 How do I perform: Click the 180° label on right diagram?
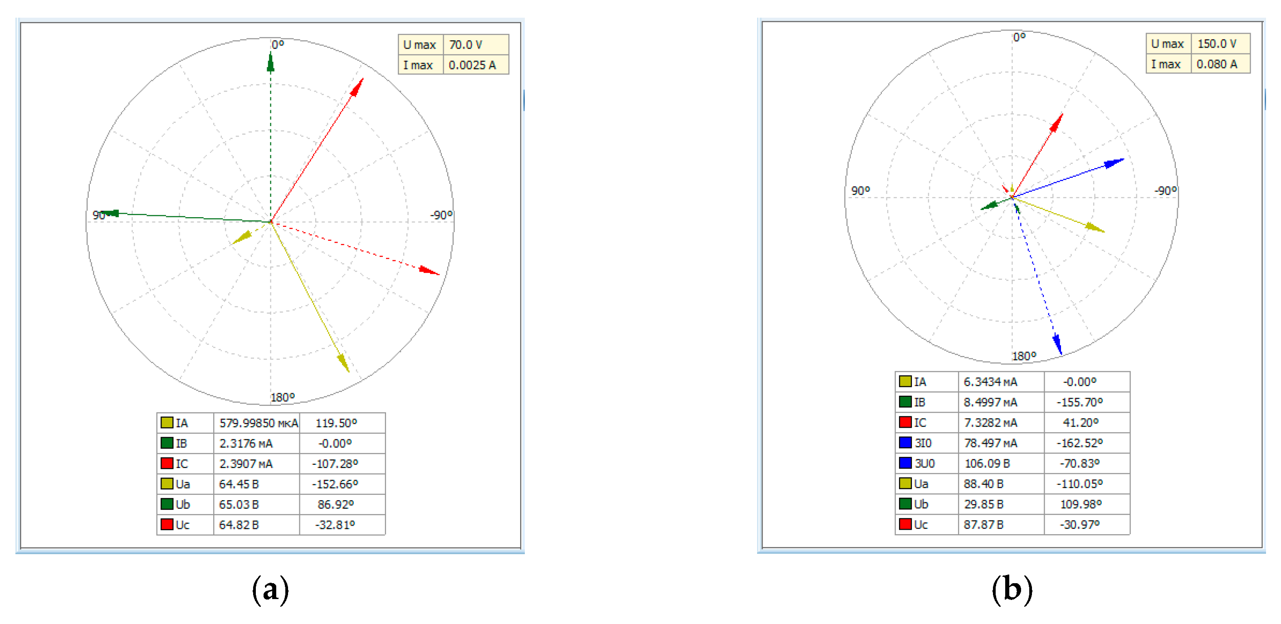pos(1024,356)
